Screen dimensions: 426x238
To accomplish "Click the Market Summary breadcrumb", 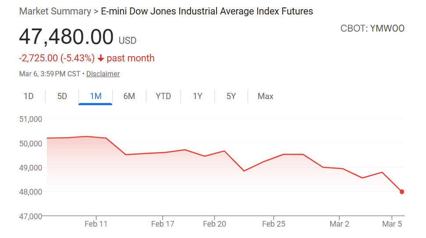I will (x=55, y=11).
